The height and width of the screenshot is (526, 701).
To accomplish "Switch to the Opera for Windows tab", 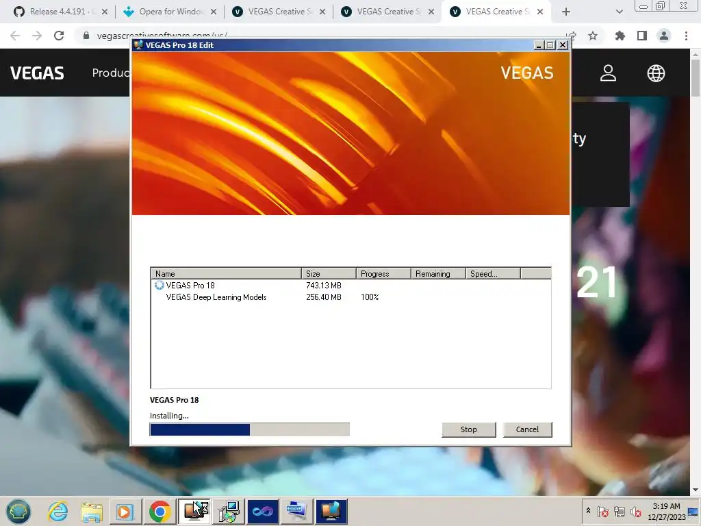I will (170, 12).
